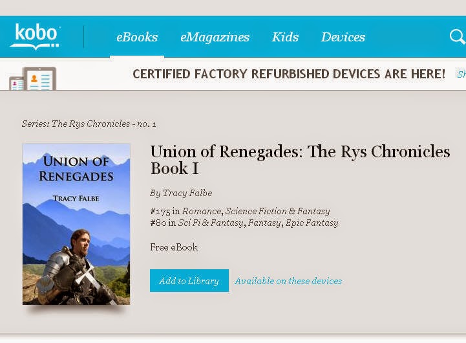The height and width of the screenshot is (343, 466).
Task: Click the partially visible Shop link in banner
Action: click(461, 74)
